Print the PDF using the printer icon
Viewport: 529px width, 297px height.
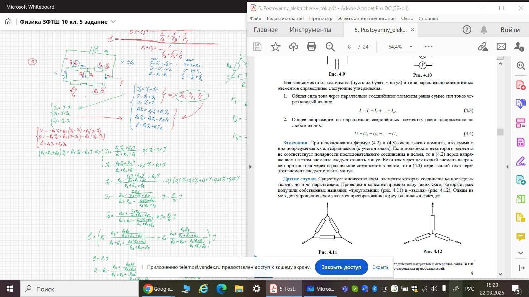311,47
